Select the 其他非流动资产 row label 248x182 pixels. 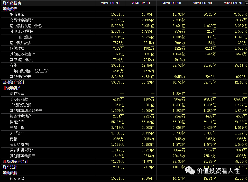pyautogui.click(x=22, y=156)
